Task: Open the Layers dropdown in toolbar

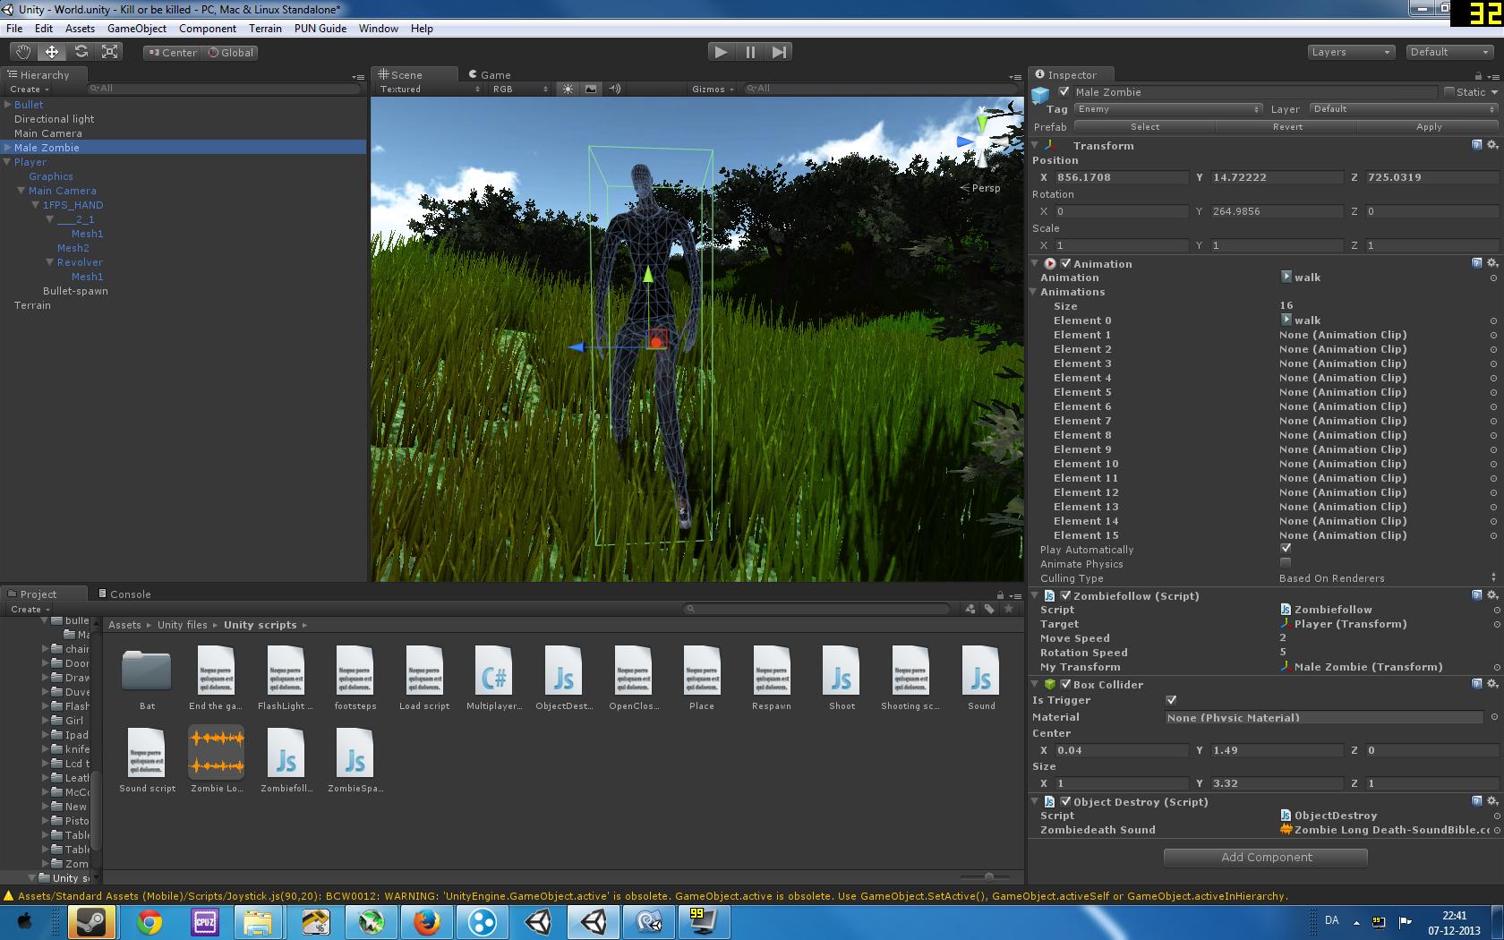Action: pyautogui.click(x=1350, y=52)
